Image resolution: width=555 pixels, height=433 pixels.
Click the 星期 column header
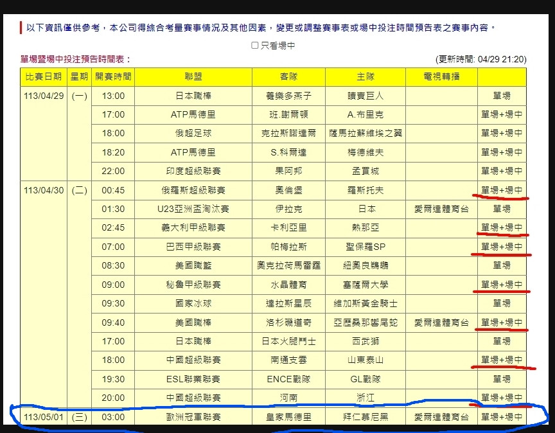point(79,76)
